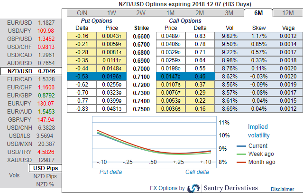
Task: Switch price units to NZD %
Action: [45, 184]
